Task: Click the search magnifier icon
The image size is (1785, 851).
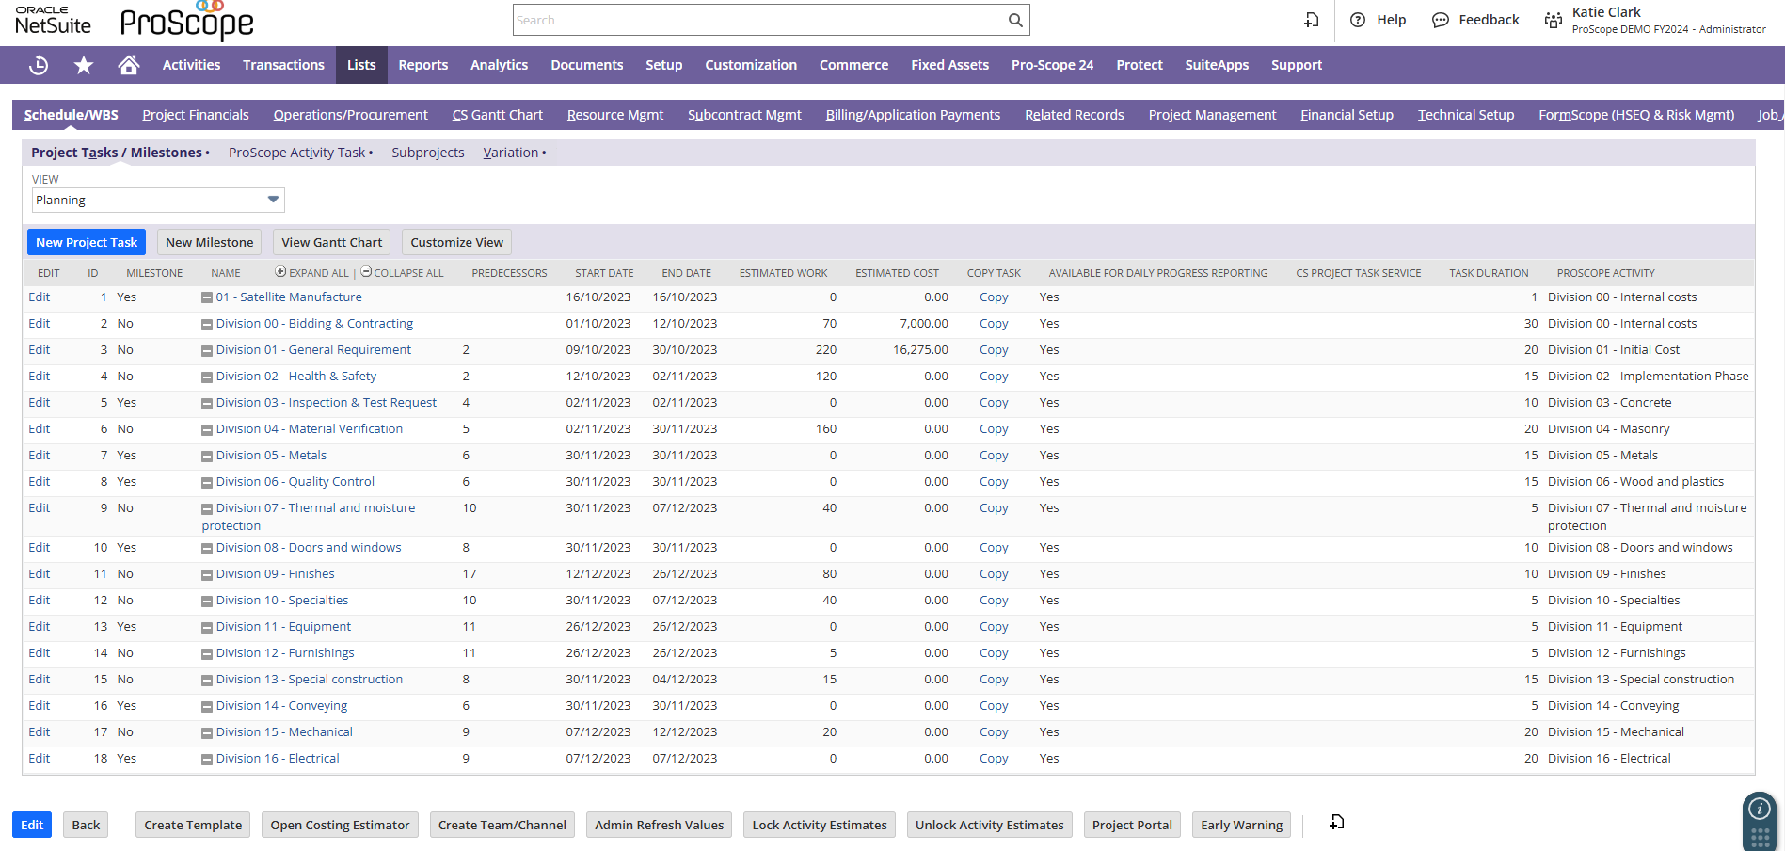Action: [1014, 19]
